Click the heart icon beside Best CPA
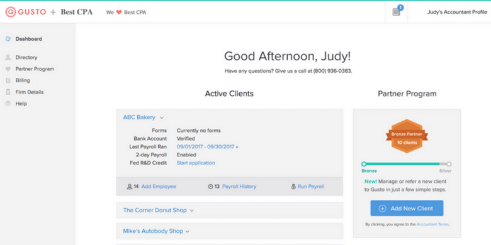This screenshot has height=245, width=491. click(119, 13)
